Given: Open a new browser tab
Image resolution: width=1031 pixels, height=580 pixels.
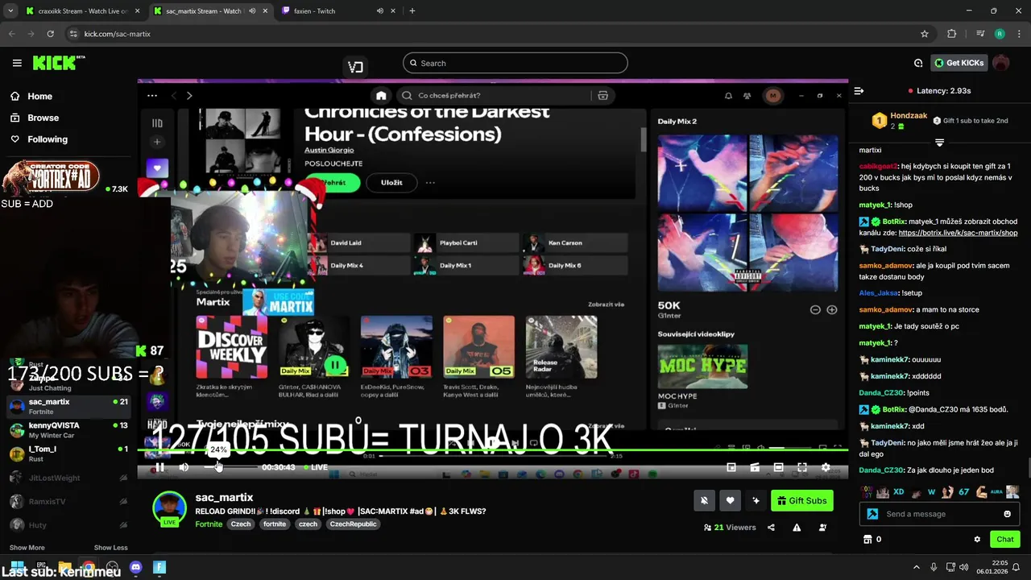Looking at the screenshot, I should [412, 11].
